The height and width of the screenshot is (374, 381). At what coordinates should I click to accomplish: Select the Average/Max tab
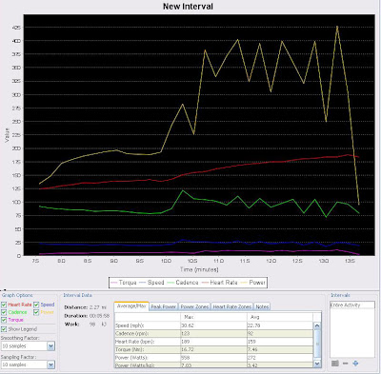click(131, 306)
